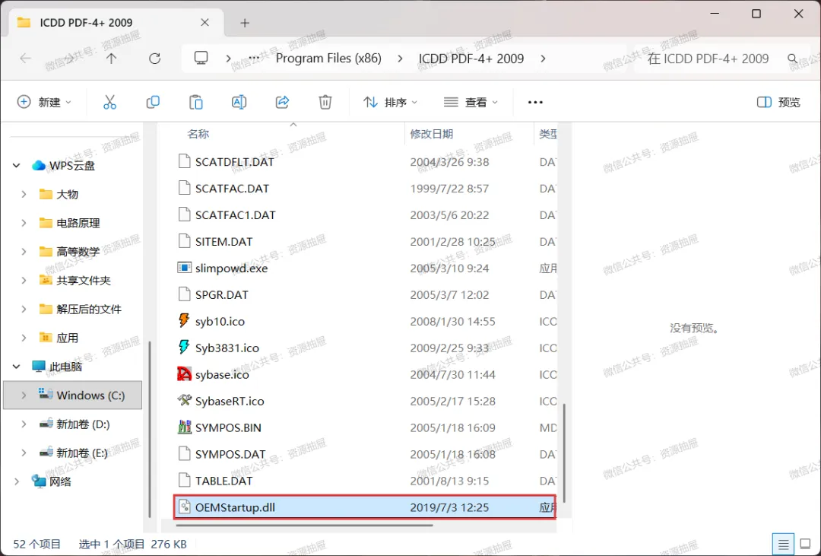Click chevron after ICDD PDF-4+ 2009 in address bar
821x556 pixels.
point(543,58)
